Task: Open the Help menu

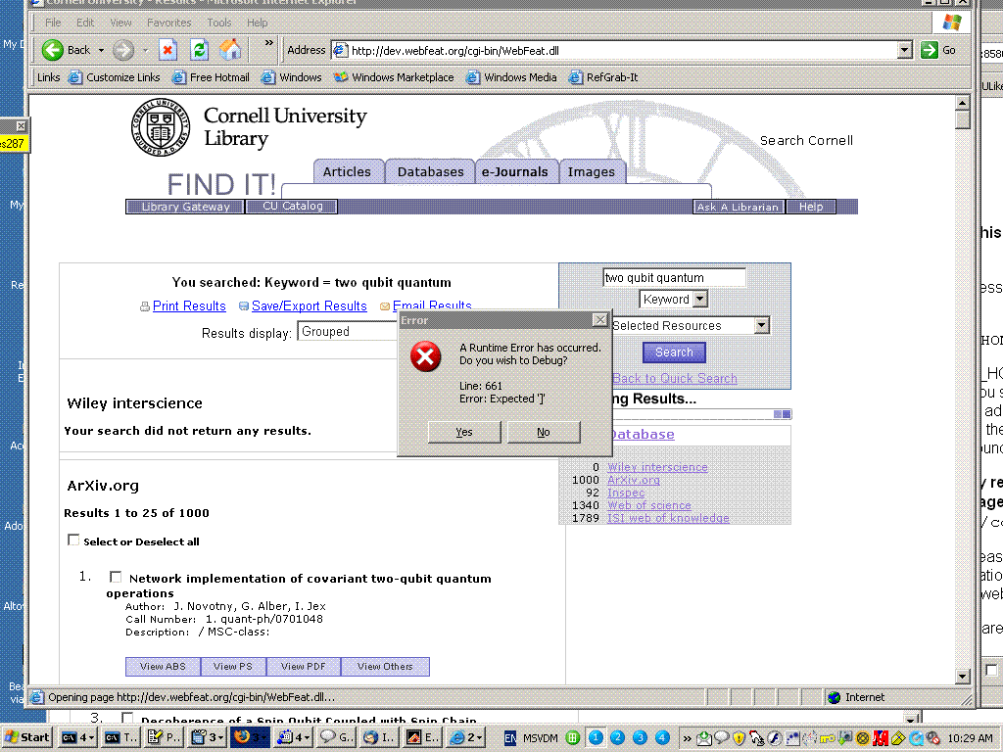Action: point(258,23)
